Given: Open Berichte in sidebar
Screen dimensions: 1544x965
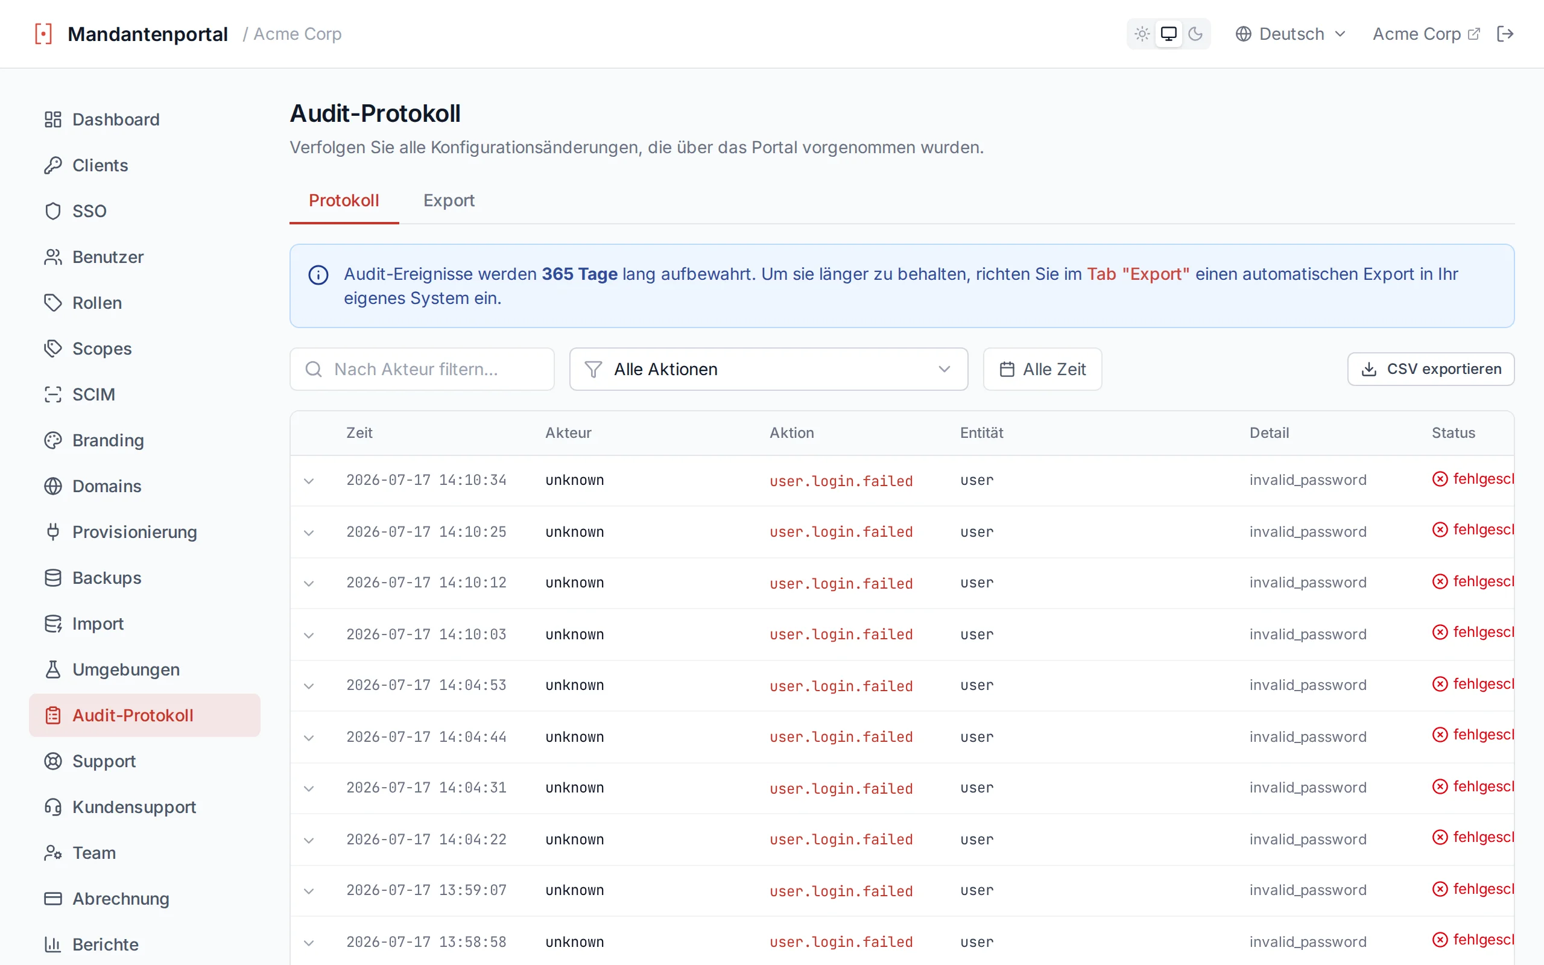Looking at the screenshot, I should (x=145, y=944).
